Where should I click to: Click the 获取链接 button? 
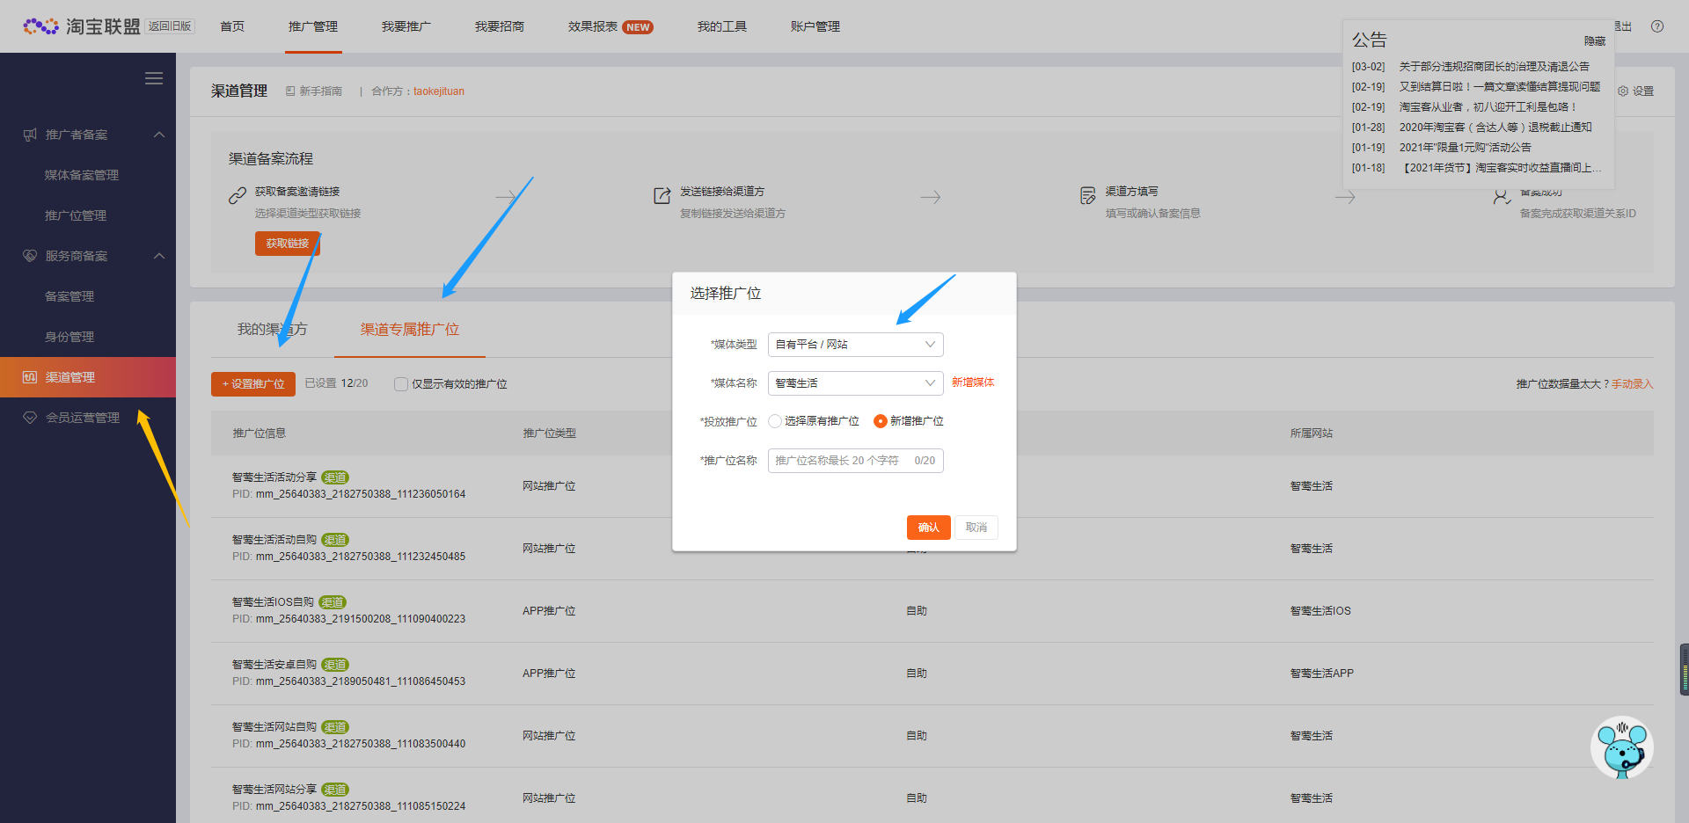coord(287,244)
